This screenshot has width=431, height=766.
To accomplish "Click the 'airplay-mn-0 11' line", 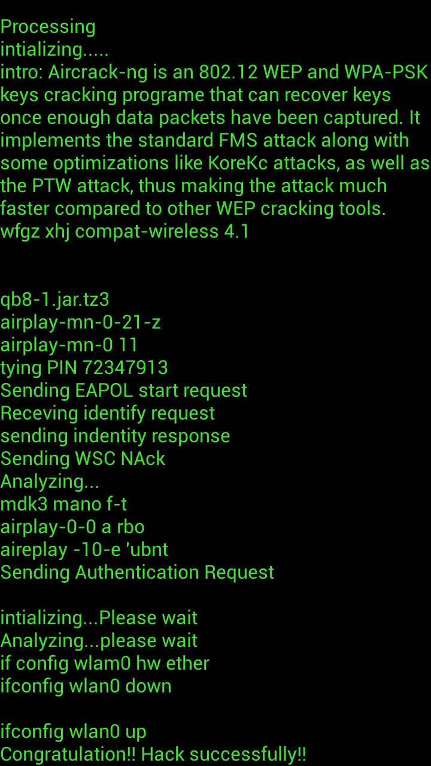I will click(69, 345).
